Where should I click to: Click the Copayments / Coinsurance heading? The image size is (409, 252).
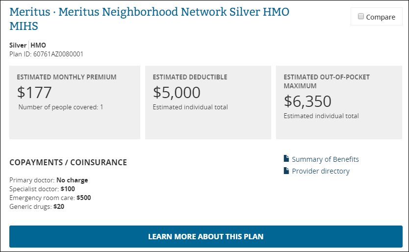[68, 162]
